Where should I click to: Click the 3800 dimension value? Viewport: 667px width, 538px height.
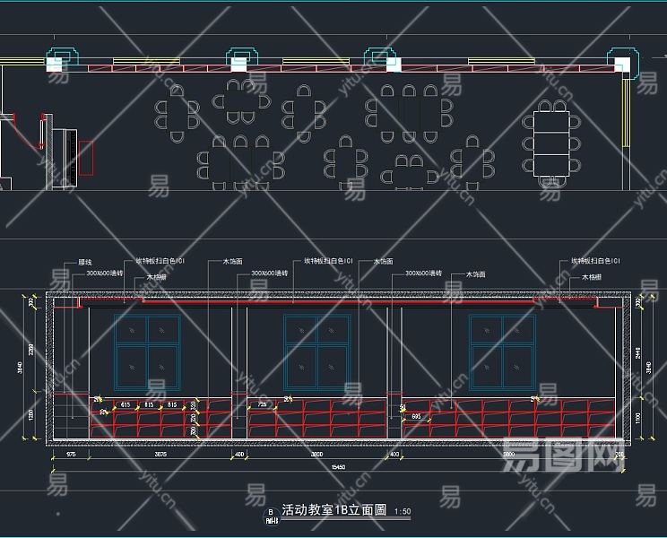pyautogui.click(x=316, y=455)
